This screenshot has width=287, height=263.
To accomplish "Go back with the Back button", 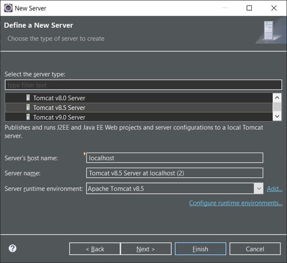I will pyautogui.click(x=95, y=249).
